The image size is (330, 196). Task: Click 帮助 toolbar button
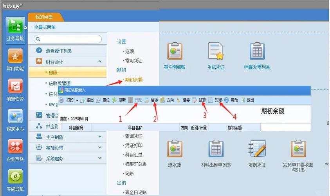[x=231, y=100]
